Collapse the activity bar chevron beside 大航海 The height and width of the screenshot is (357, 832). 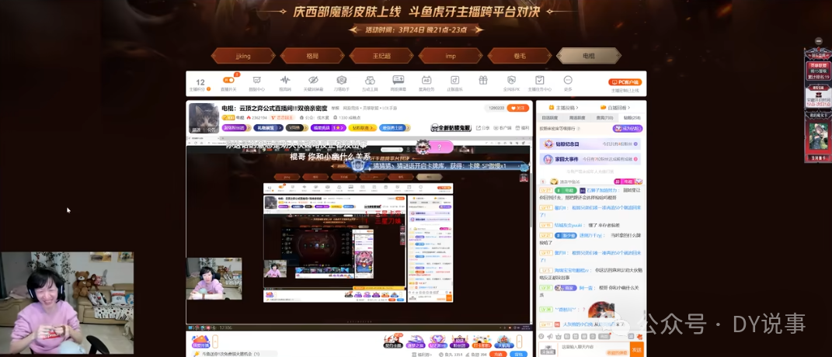tap(520, 341)
